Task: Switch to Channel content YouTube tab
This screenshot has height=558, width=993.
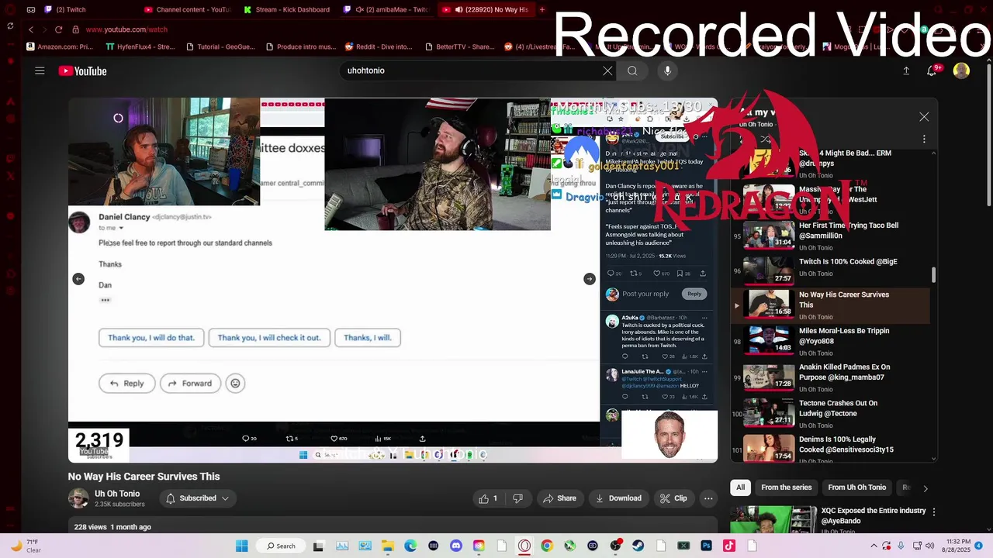Action: point(187,9)
